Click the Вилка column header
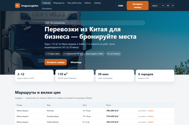 point(109,105)
